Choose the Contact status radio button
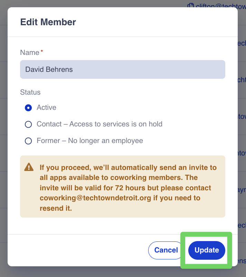This screenshot has width=246, height=277. [x=28, y=124]
